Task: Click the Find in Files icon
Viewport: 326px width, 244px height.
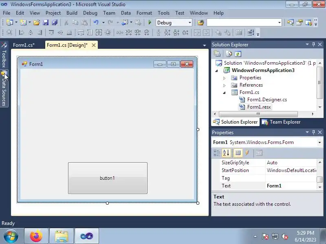Action: tap(200, 22)
